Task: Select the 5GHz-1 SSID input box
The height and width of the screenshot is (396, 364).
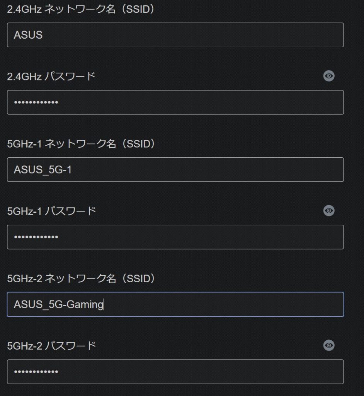Action: point(175,169)
